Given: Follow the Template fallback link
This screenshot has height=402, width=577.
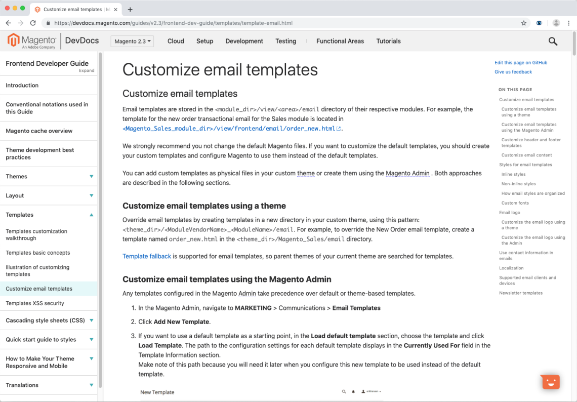Looking at the screenshot, I should point(146,256).
